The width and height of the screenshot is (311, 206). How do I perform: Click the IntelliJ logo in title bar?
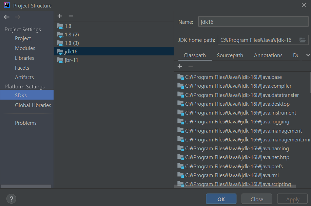tap(6, 5)
